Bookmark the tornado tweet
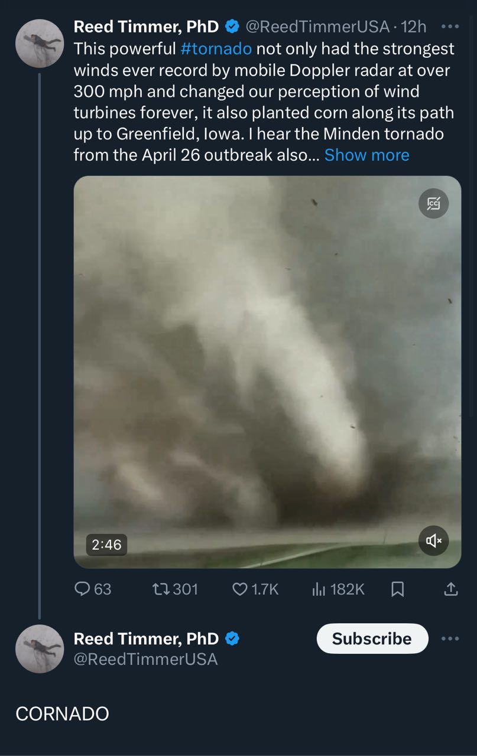 click(x=398, y=589)
